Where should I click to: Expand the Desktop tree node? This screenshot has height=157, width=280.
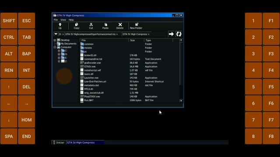point(55,40)
